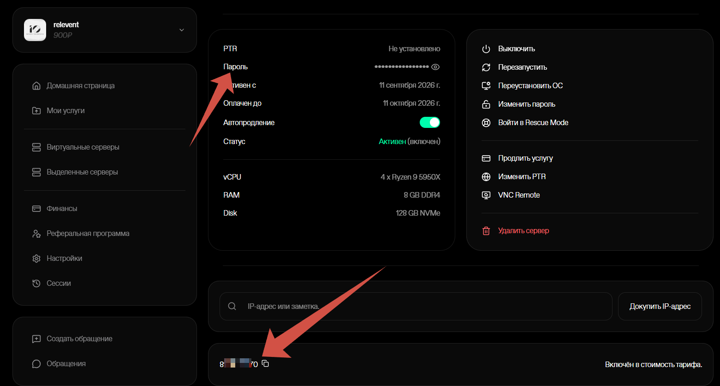Click the Не установлено PTR value

pos(414,49)
